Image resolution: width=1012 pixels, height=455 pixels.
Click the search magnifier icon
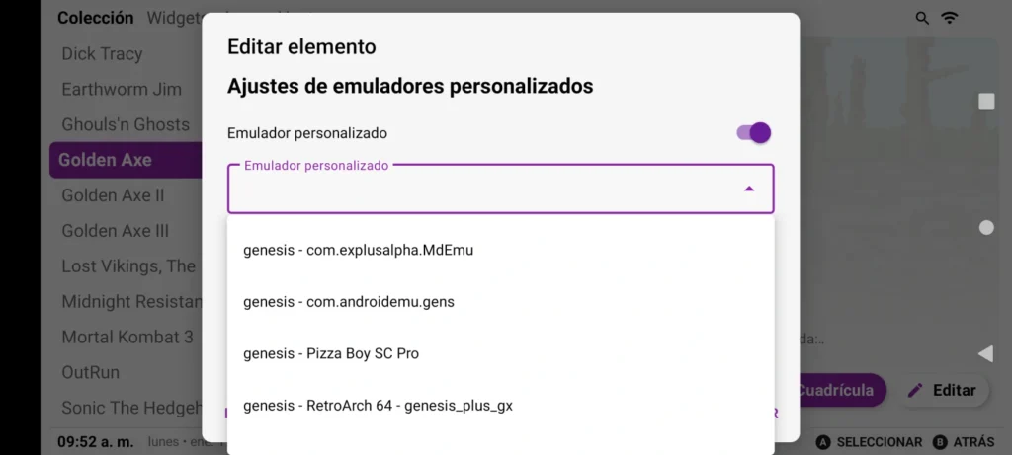coord(922,18)
